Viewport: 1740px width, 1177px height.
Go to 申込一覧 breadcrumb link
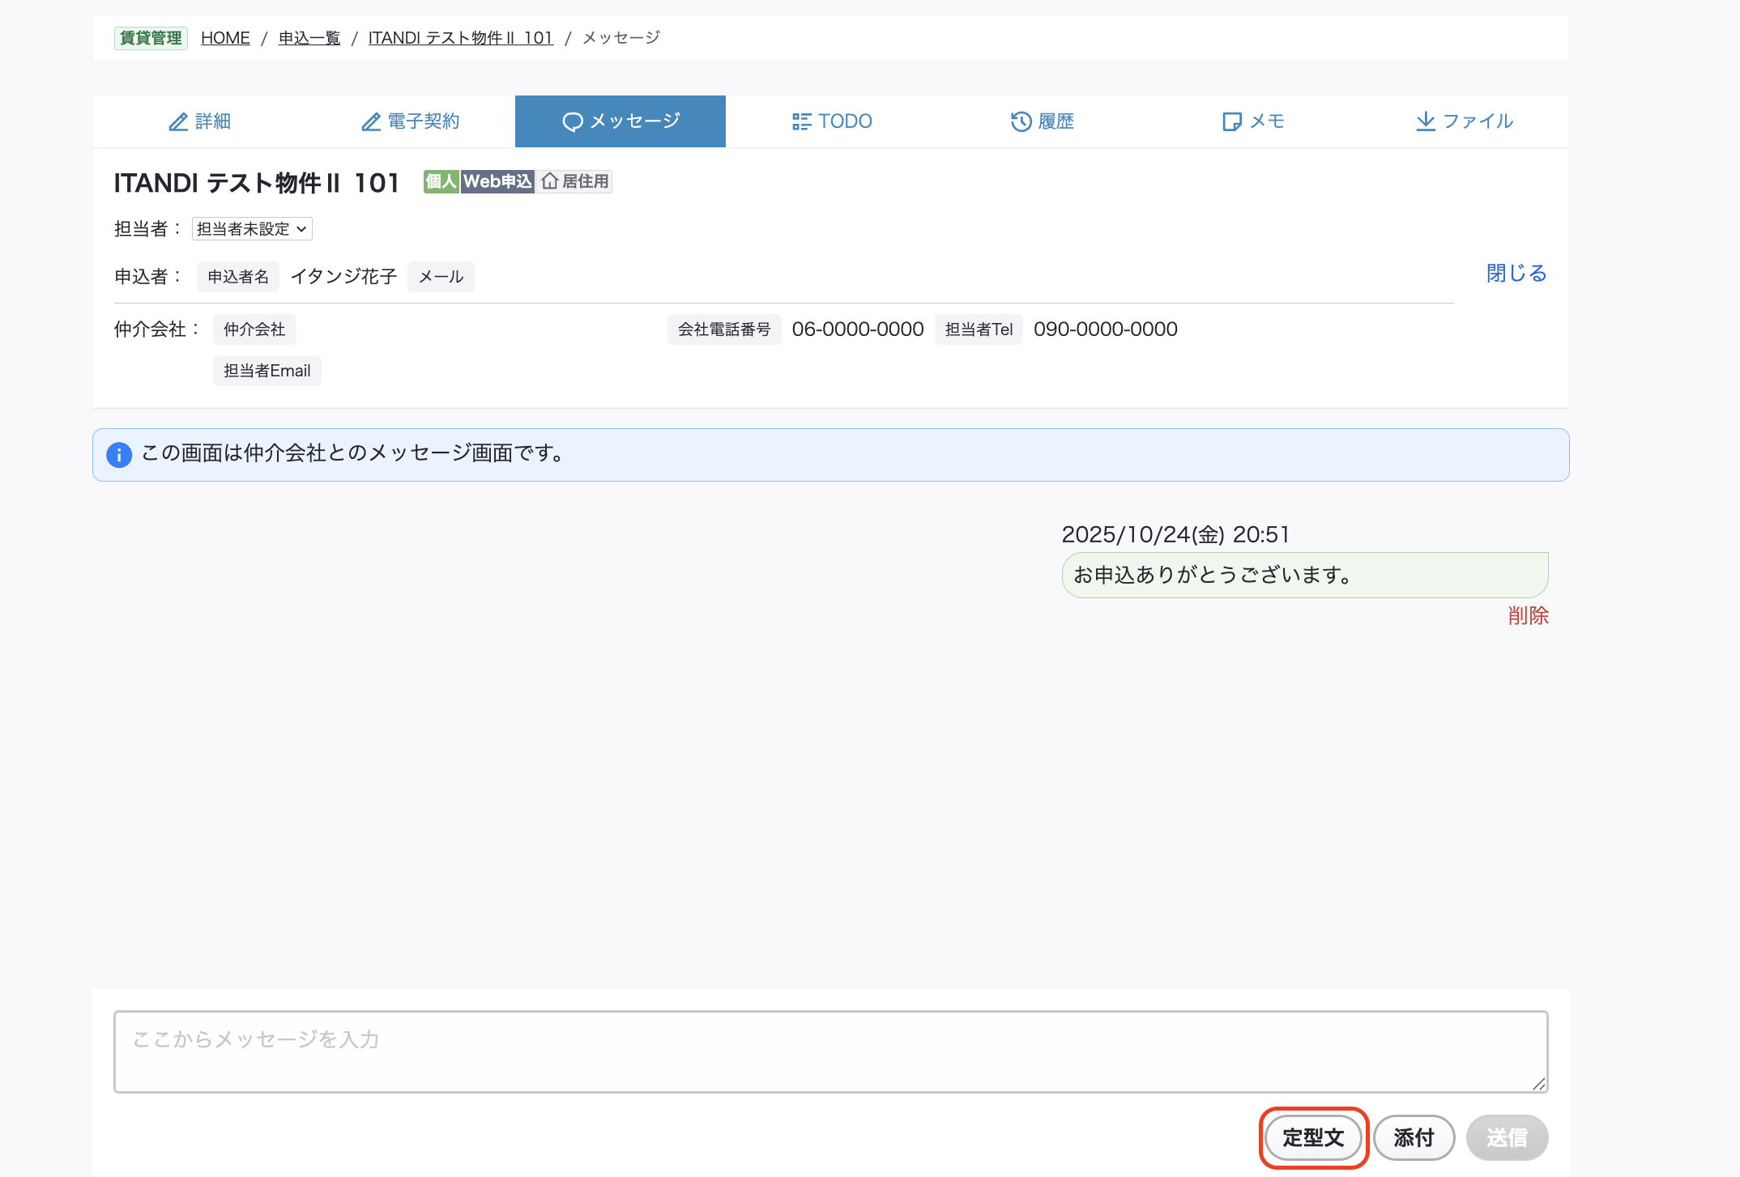tap(309, 38)
